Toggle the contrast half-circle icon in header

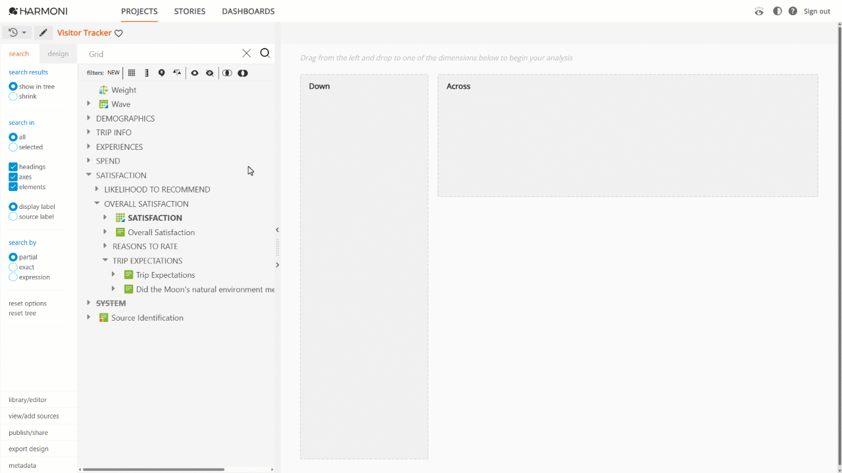[778, 11]
